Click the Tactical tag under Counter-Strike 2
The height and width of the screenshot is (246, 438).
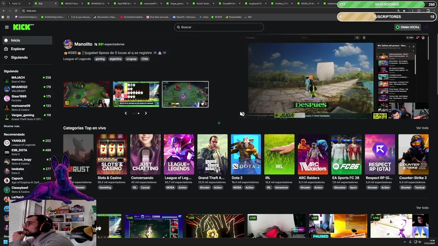click(x=420, y=188)
